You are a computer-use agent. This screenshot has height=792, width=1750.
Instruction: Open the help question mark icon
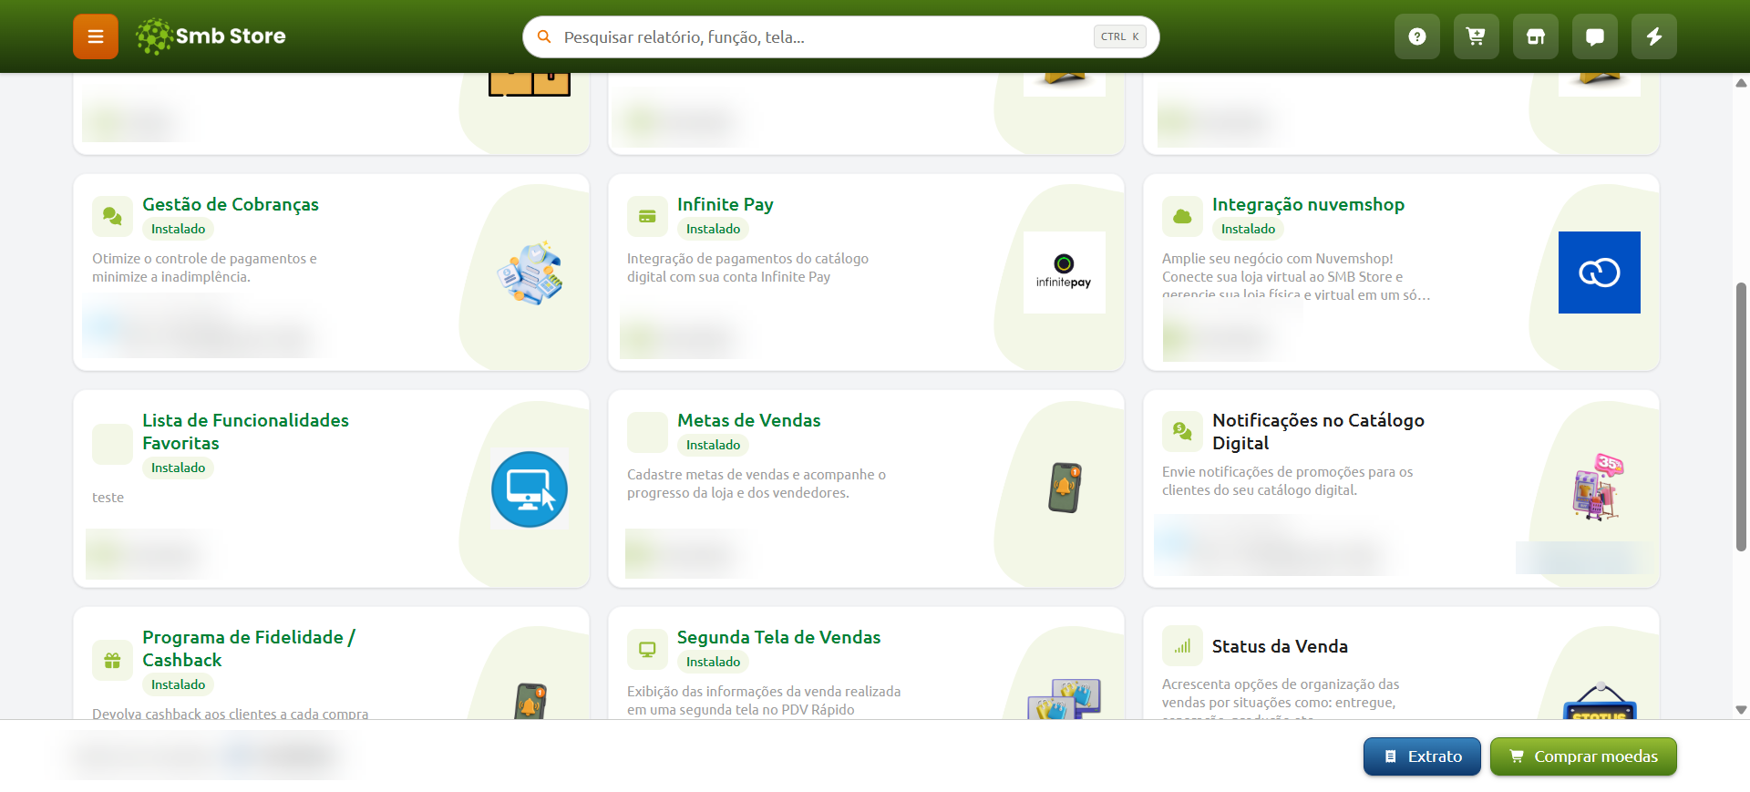(x=1417, y=36)
